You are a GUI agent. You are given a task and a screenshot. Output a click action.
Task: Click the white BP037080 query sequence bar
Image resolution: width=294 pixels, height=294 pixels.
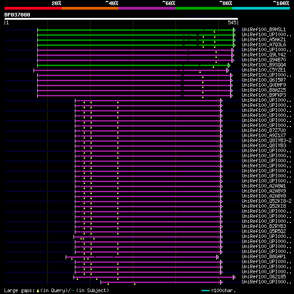tap(121, 19)
